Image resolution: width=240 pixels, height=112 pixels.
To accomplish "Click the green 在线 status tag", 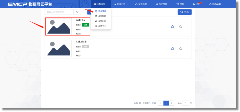I will coord(85,25).
